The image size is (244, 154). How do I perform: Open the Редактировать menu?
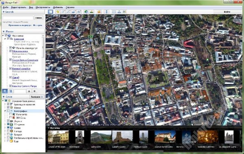click(19, 7)
